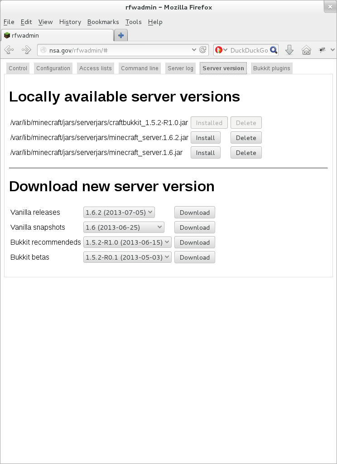This screenshot has height=464, width=337.
Task: Open the Bookmarks menu
Action: [103, 22]
